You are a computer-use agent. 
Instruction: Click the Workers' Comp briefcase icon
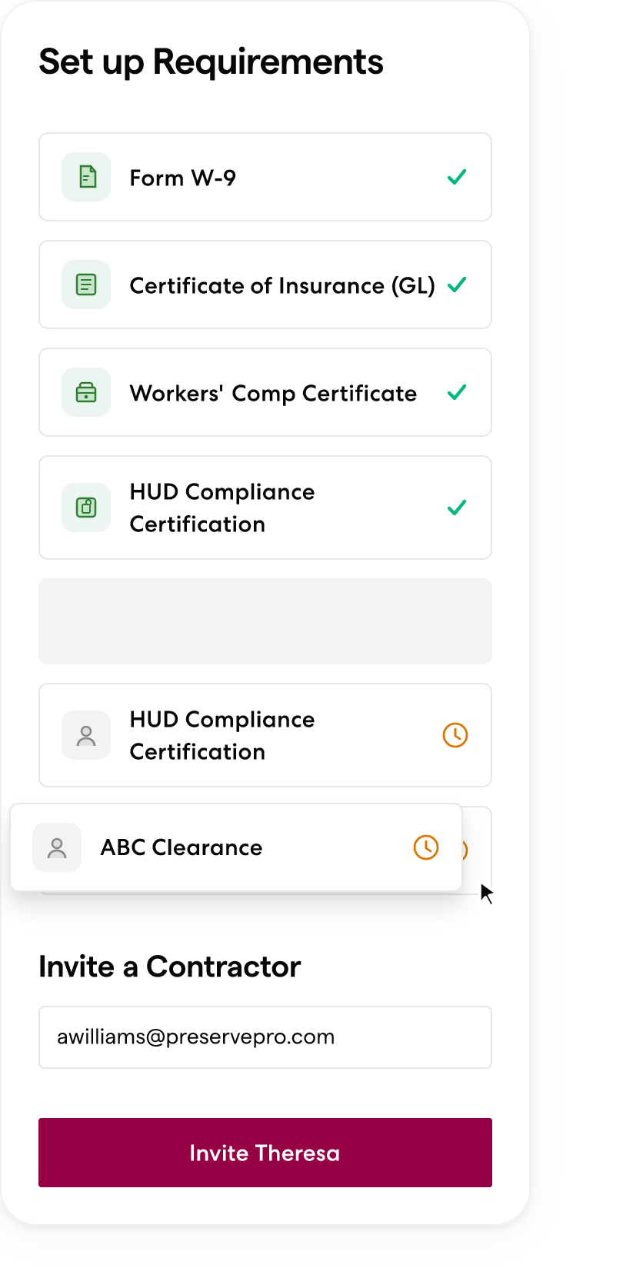[86, 392]
